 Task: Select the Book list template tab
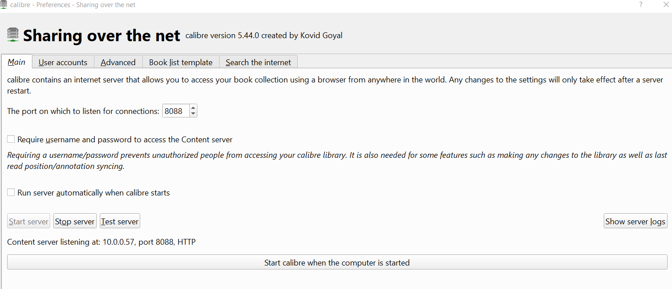pos(181,62)
